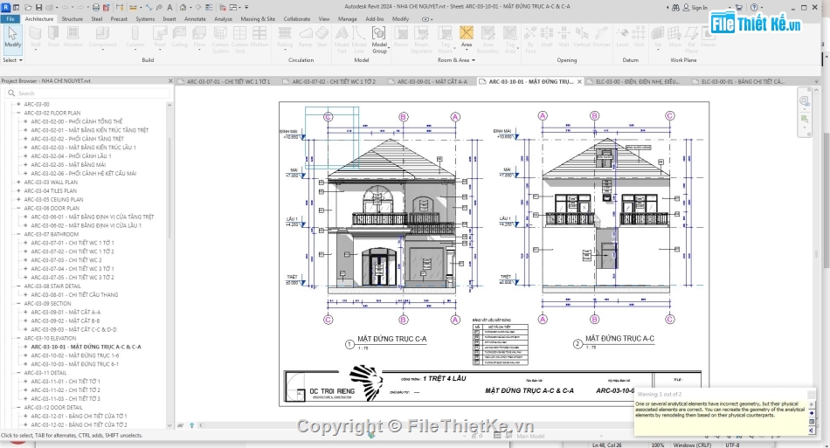Image resolution: width=830 pixels, height=448 pixels.
Task: Expand the ARC-03-00 tree node
Action: point(18,104)
